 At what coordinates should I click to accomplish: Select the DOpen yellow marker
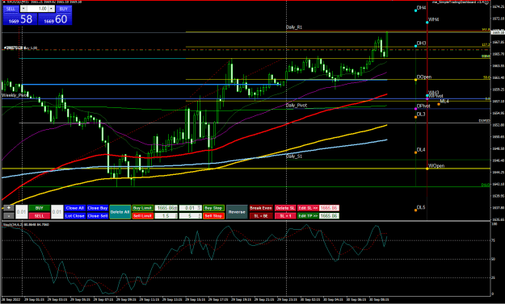(x=416, y=80)
